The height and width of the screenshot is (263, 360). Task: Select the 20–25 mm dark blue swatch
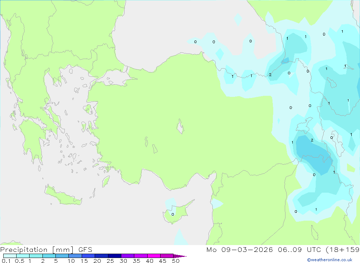point(101,256)
